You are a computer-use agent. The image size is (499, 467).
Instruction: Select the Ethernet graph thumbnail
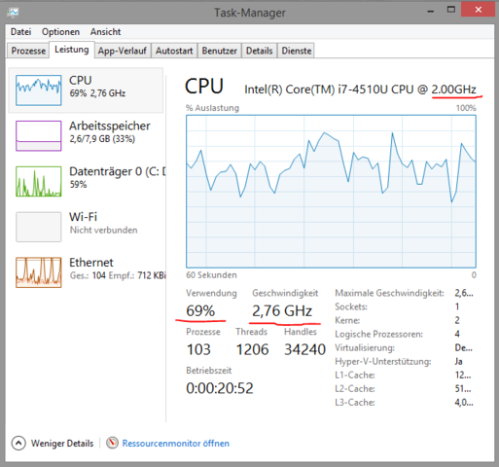(39, 272)
